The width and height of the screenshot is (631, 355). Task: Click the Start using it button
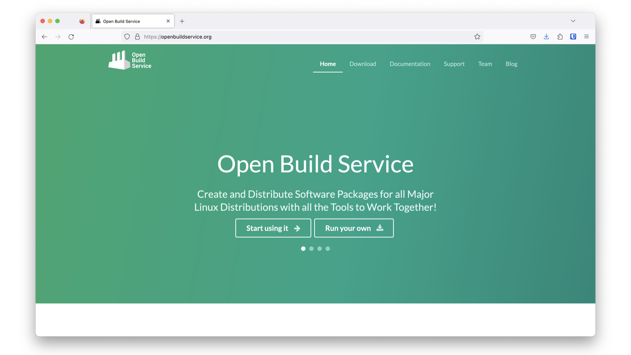[x=273, y=228]
